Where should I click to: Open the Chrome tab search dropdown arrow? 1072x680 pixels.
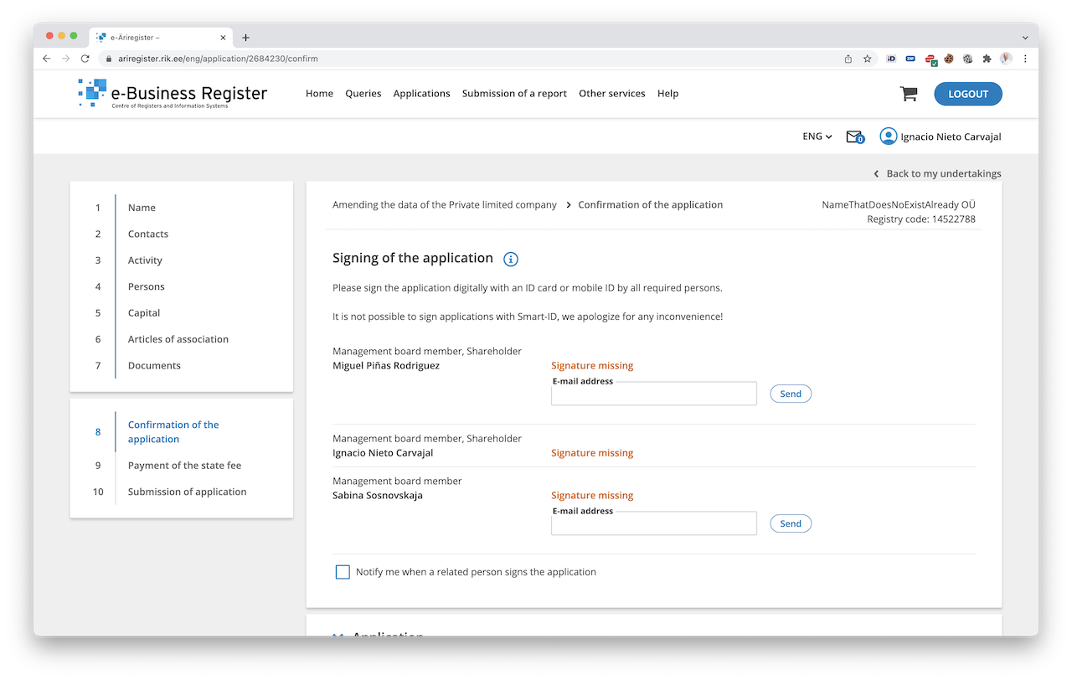click(x=1025, y=38)
